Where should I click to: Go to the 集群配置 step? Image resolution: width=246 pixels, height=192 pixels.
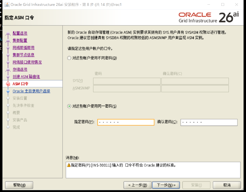coord(20,41)
